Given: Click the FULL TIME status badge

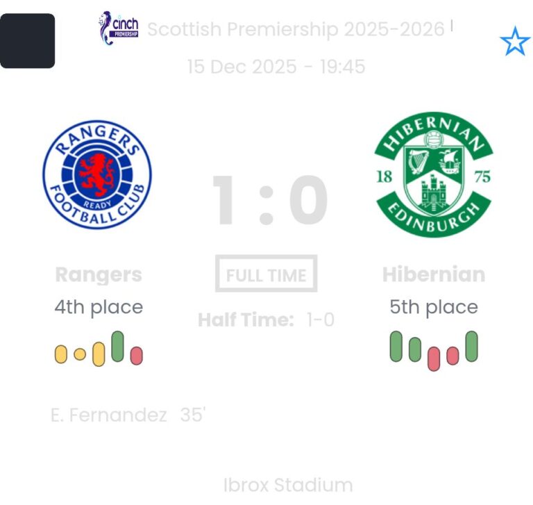Looking at the screenshot, I should click(x=266, y=274).
